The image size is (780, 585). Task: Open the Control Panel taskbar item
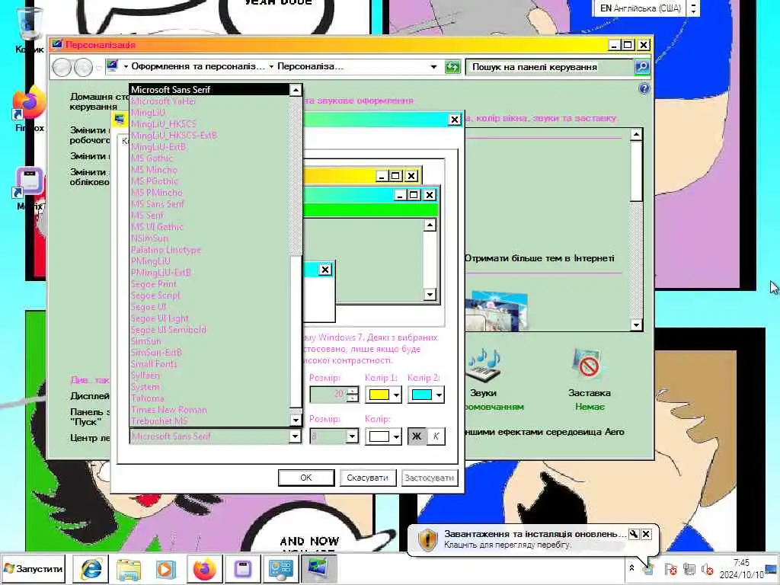[x=280, y=568]
